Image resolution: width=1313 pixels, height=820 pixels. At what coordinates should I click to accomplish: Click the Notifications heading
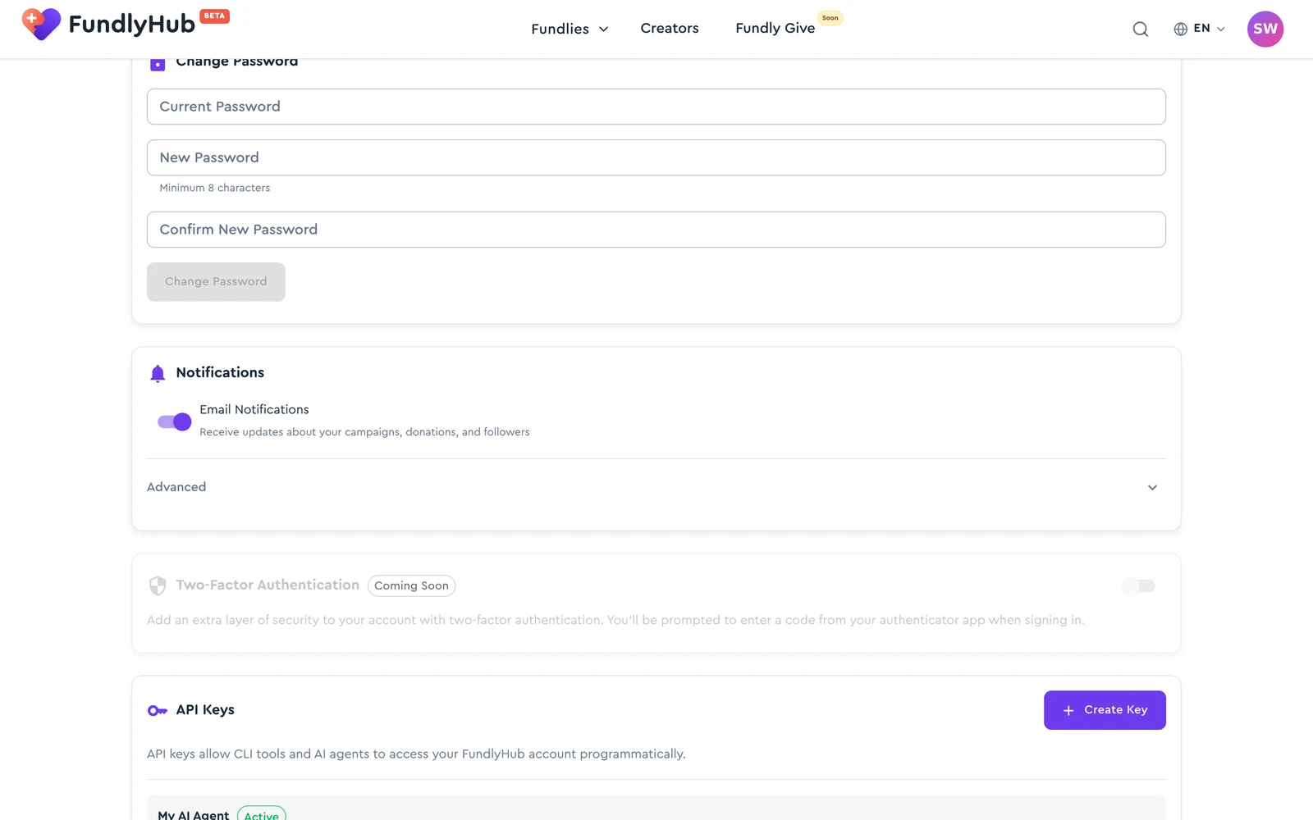point(220,372)
